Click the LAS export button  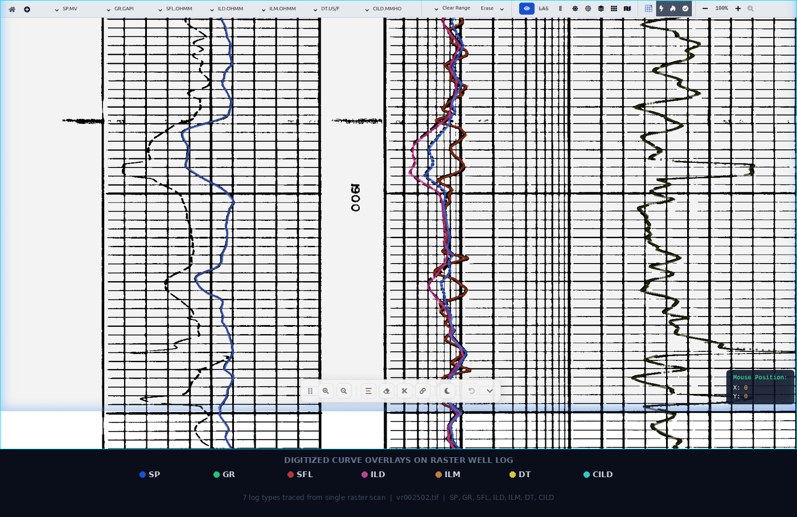(544, 9)
